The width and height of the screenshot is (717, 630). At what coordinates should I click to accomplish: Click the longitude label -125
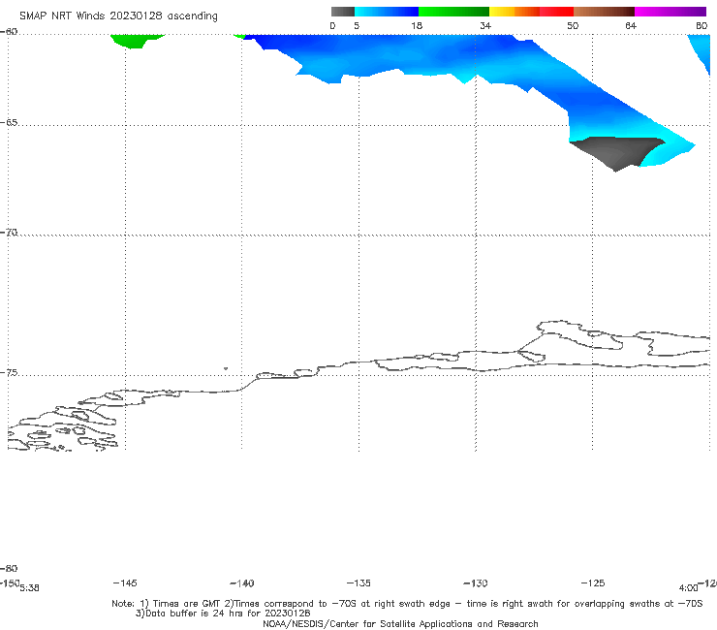click(x=593, y=583)
